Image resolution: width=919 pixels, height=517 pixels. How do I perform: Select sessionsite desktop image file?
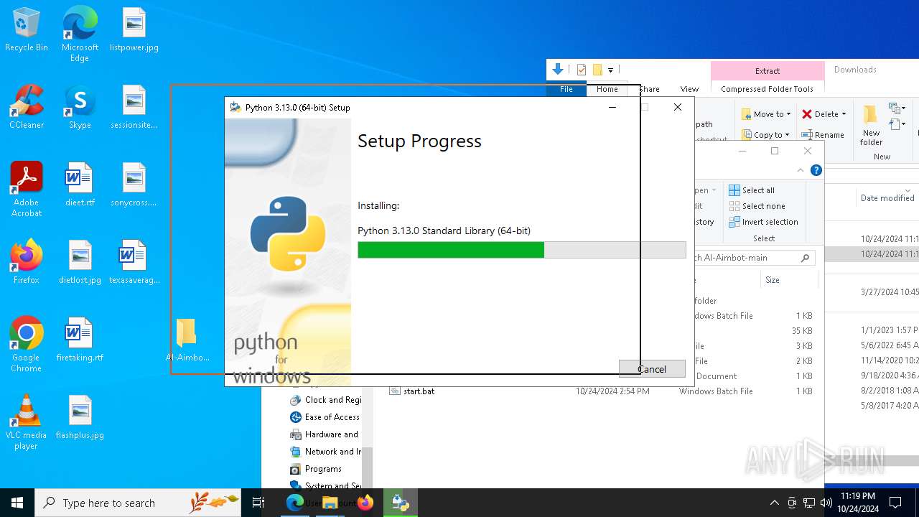point(134,108)
